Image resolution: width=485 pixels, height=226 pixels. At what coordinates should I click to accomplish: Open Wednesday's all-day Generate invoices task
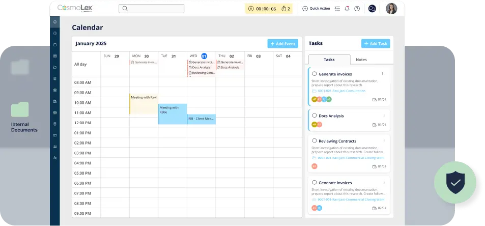(x=202, y=62)
